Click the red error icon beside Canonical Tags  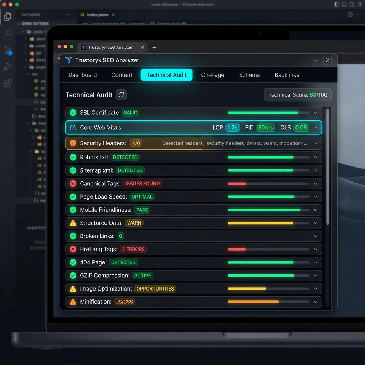[x=73, y=184]
